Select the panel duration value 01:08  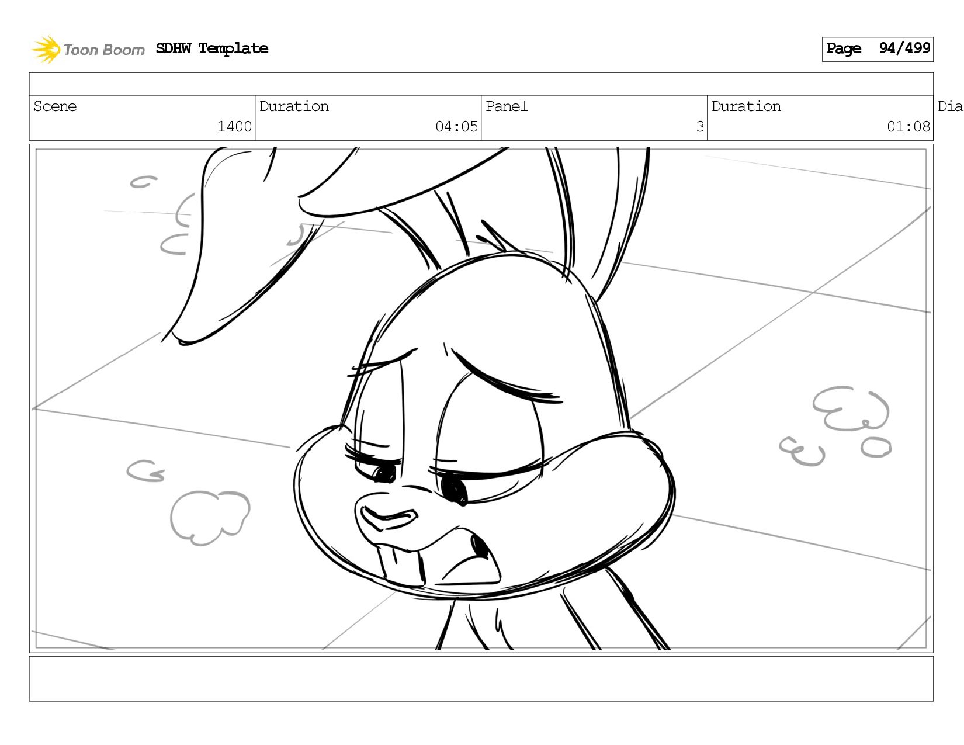(908, 127)
